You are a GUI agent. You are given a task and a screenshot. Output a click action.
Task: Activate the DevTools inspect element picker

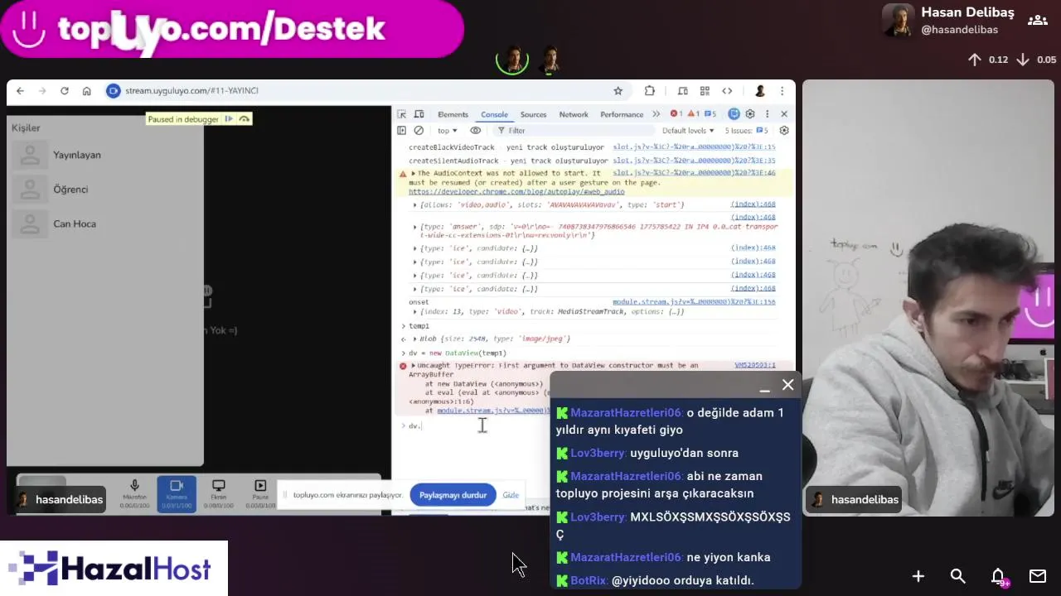[402, 114]
